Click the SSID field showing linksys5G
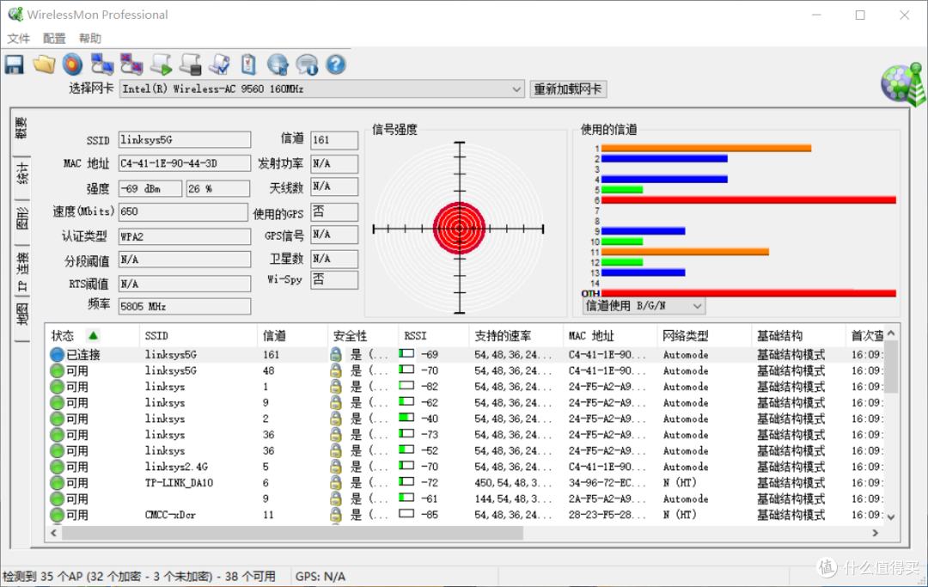928x587 pixels. tap(185, 139)
